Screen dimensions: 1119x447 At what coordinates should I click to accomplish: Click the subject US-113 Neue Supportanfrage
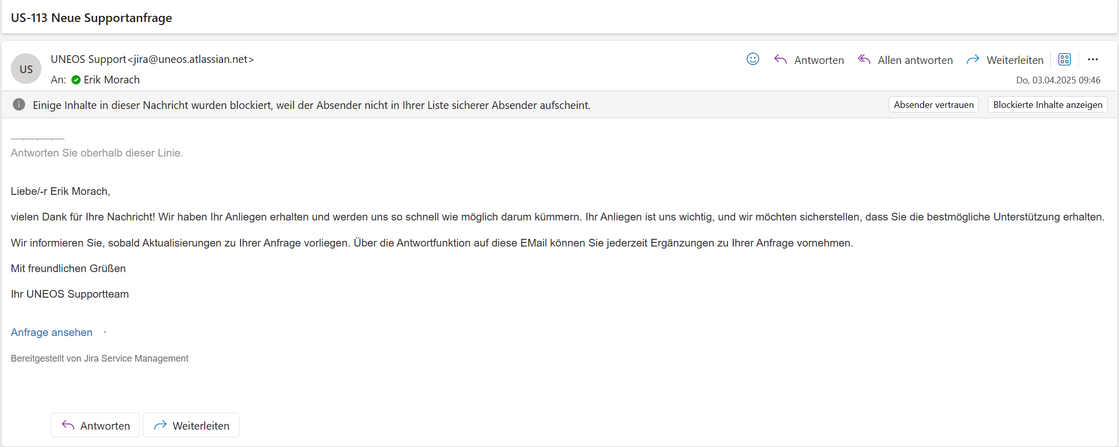click(92, 18)
